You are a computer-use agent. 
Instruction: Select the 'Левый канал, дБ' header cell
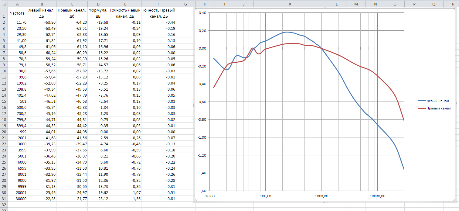tap(42, 13)
